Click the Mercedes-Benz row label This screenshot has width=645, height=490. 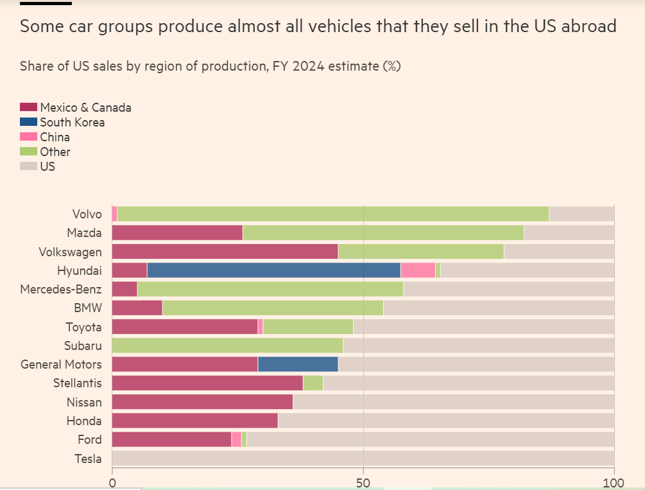pyautogui.click(x=61, y=289)
